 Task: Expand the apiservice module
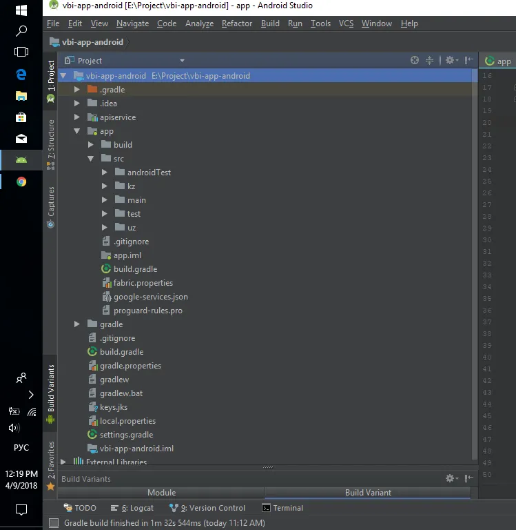pos(77,117)
